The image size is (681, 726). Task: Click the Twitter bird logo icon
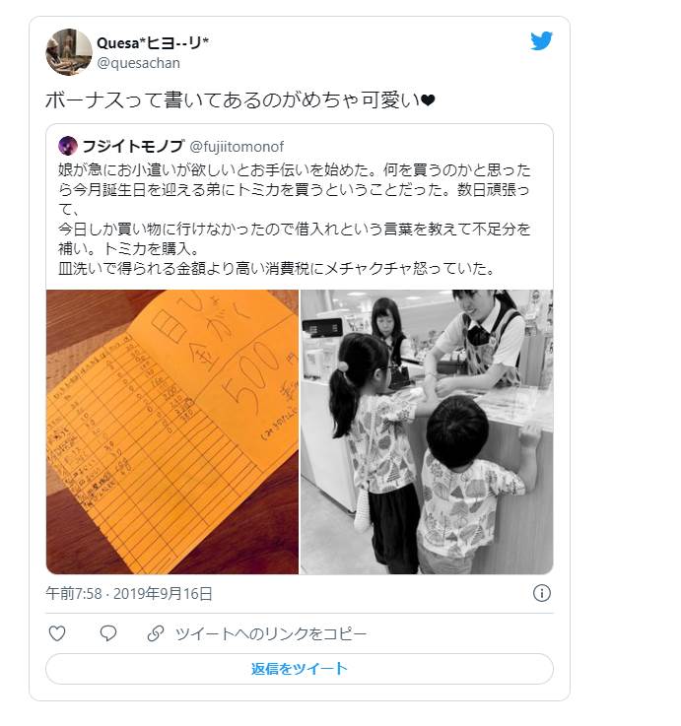click(x=542, y=40)
